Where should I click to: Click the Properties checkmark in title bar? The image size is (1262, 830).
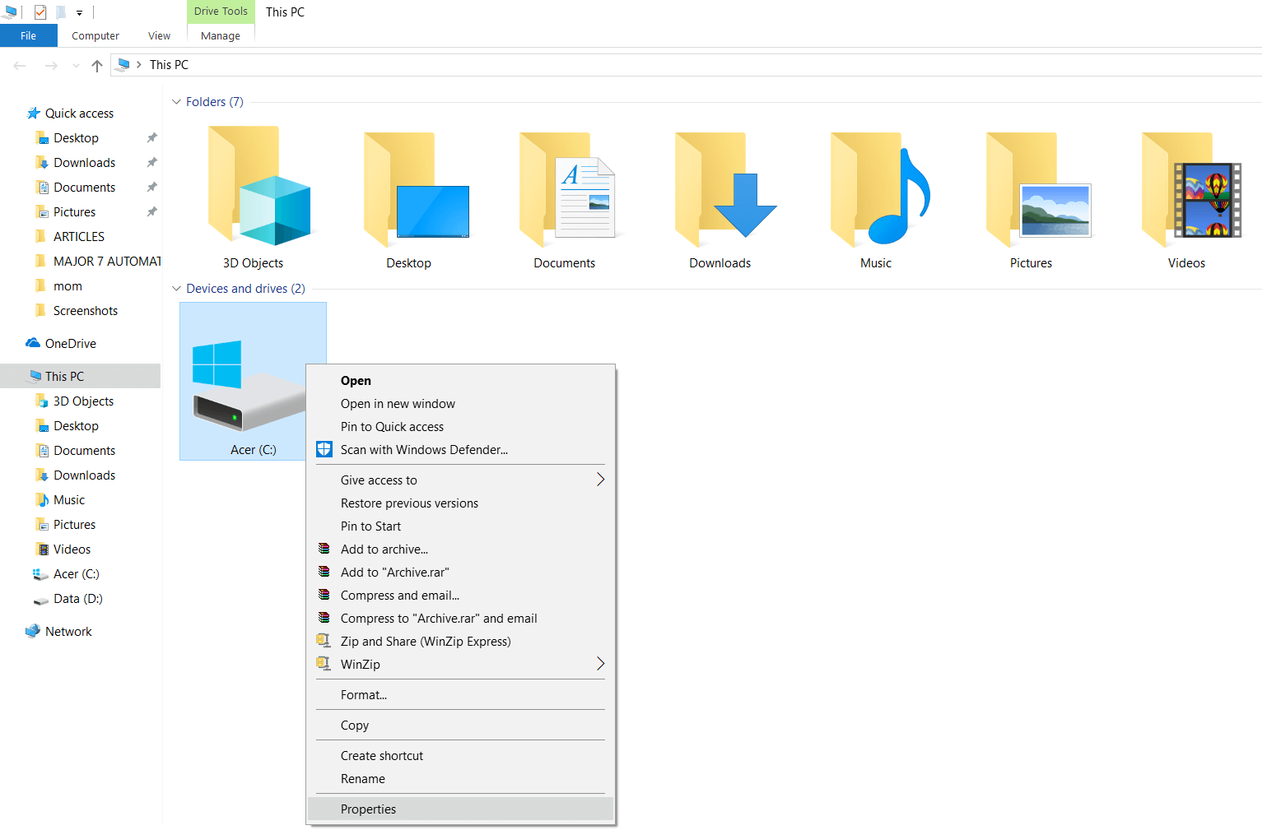point(40,12)
